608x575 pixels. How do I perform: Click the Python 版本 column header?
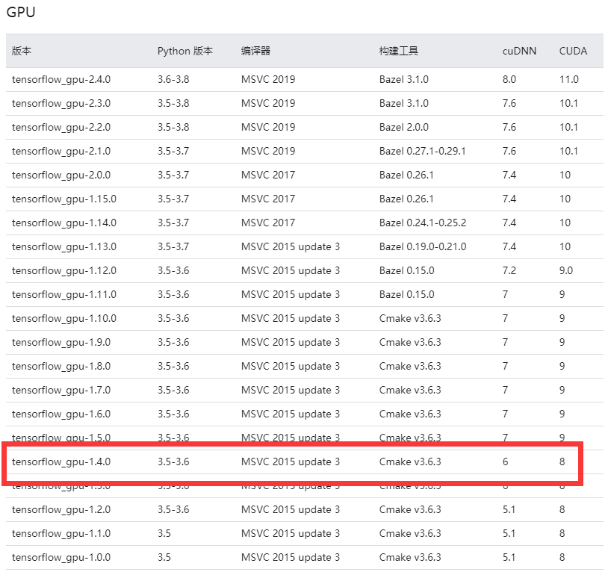(185, 52)
